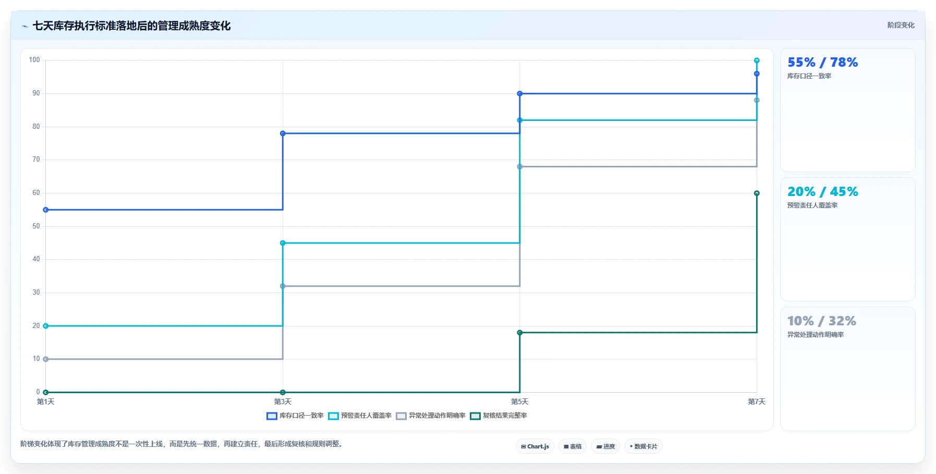
Task: Click the 第3天 x-axis label
Action: (283, 402)
